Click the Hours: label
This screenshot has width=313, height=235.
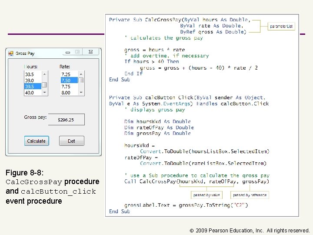31,67
